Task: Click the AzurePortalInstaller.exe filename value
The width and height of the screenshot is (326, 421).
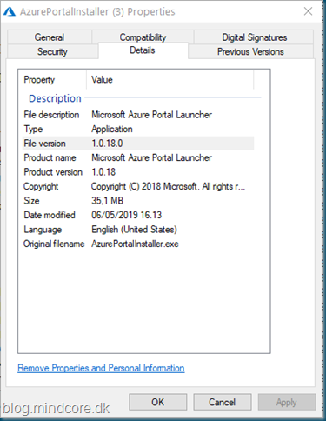Action: pos(135,244)
